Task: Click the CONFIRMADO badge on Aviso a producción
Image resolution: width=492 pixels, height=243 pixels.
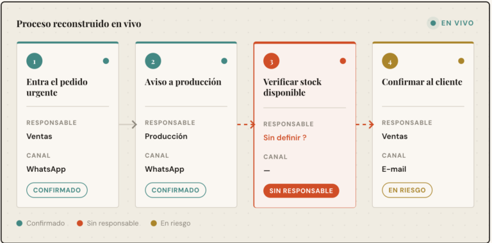Action: [x=176, y=190]
